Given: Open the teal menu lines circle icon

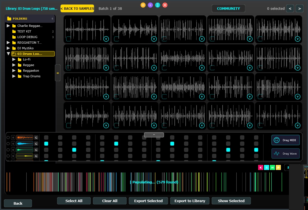Looking at the screenshot, I should (x=158, y=5).
